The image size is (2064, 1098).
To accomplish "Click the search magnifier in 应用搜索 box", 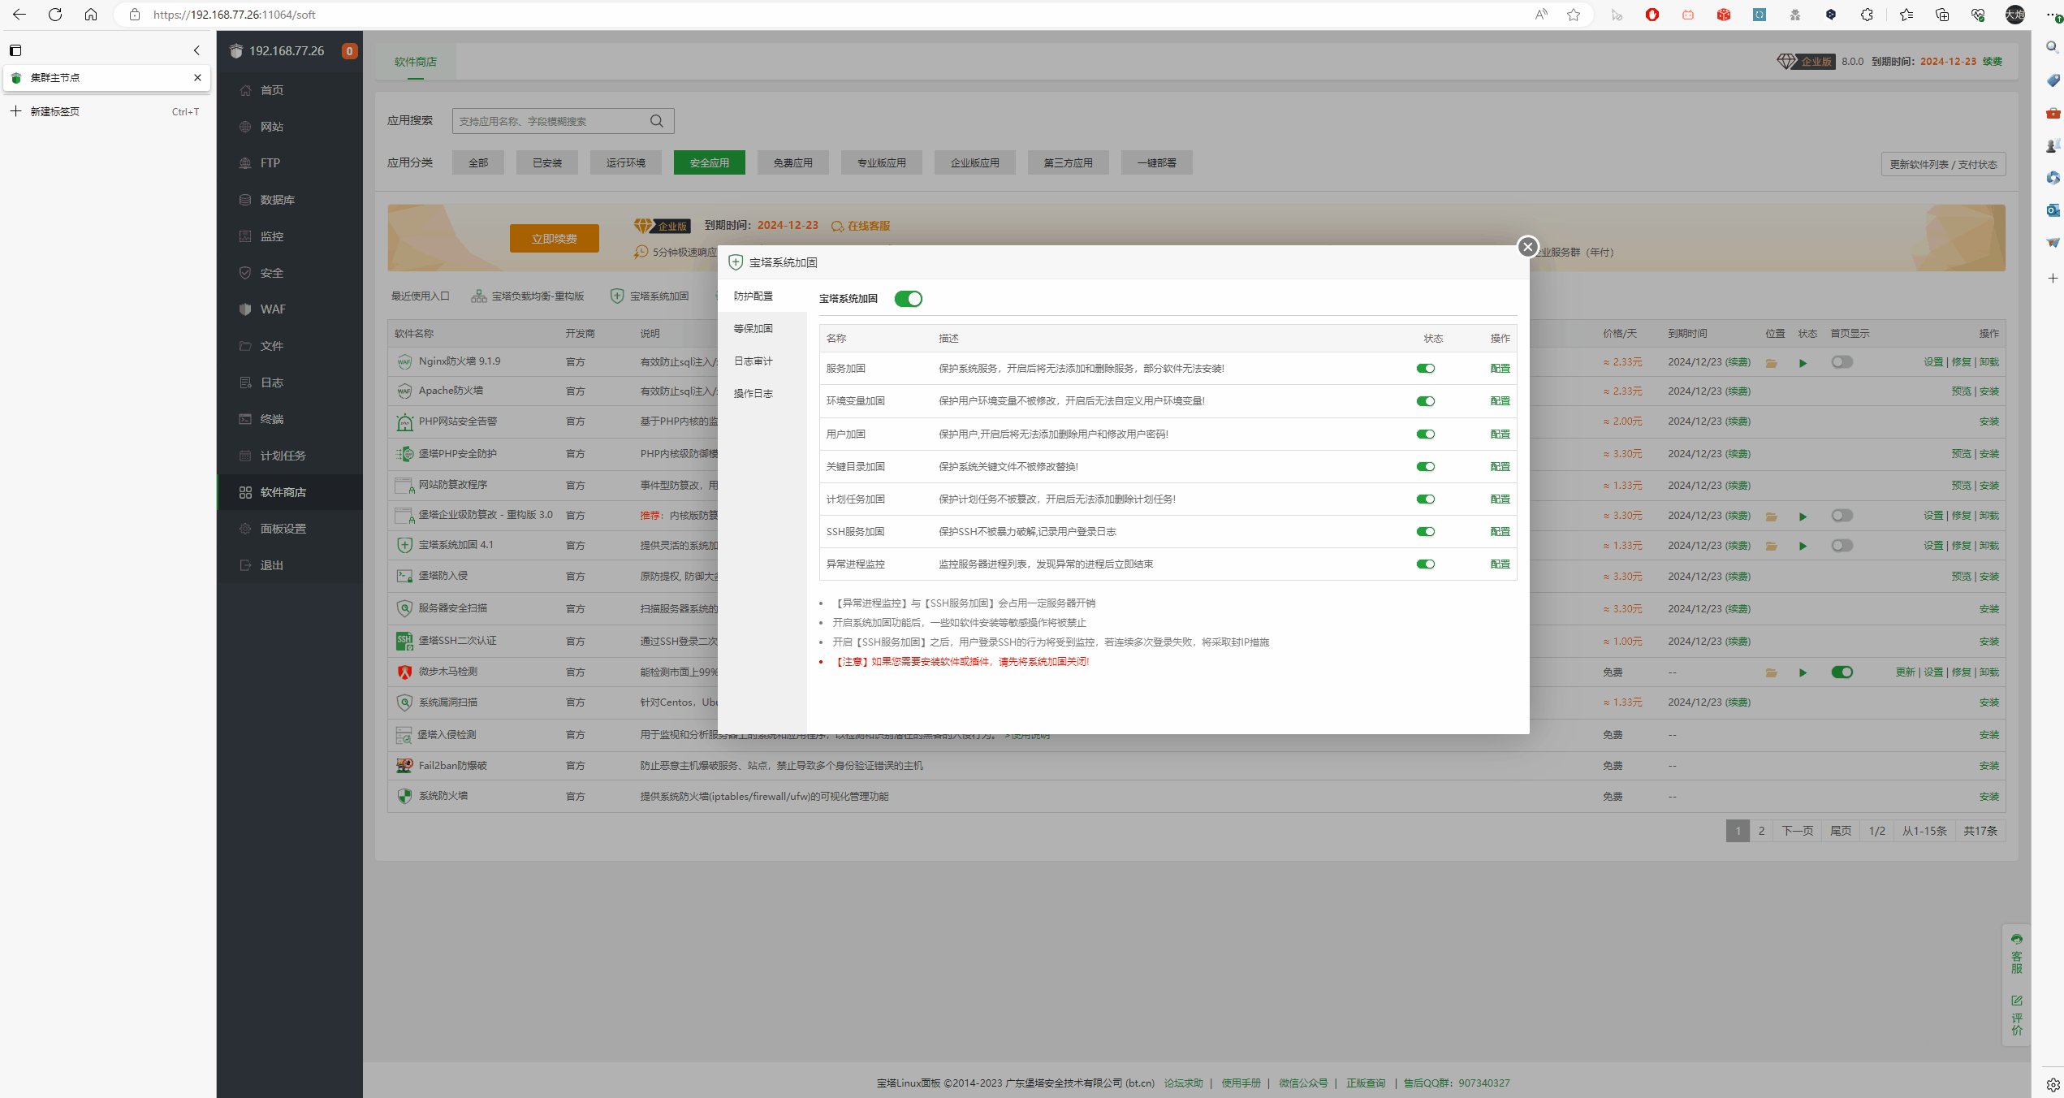I will 657,121.
